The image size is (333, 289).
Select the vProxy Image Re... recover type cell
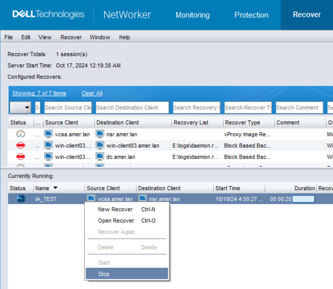(x=247, y=134)
